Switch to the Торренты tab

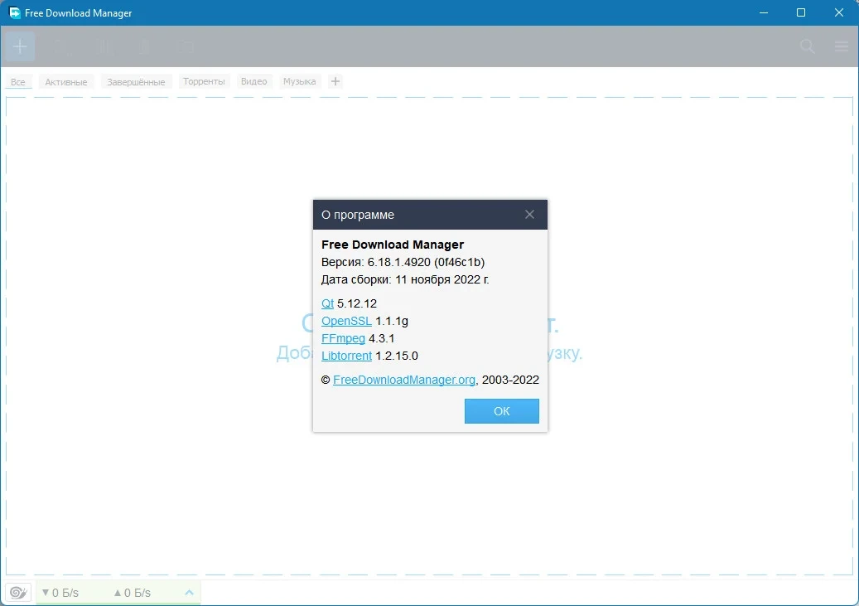point(204,81)
